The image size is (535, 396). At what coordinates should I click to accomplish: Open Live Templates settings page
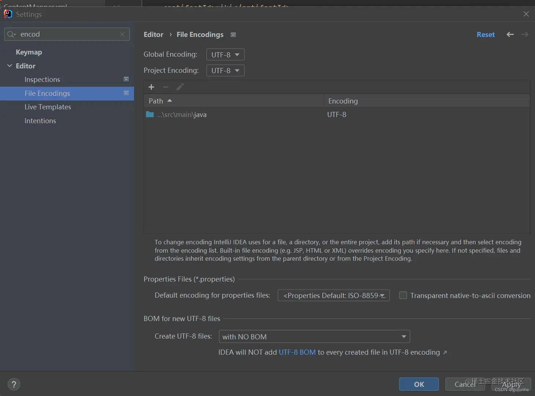pos(48,107)
